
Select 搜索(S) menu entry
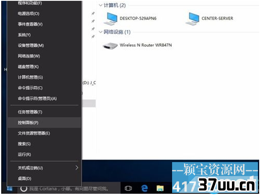(24, 144)
